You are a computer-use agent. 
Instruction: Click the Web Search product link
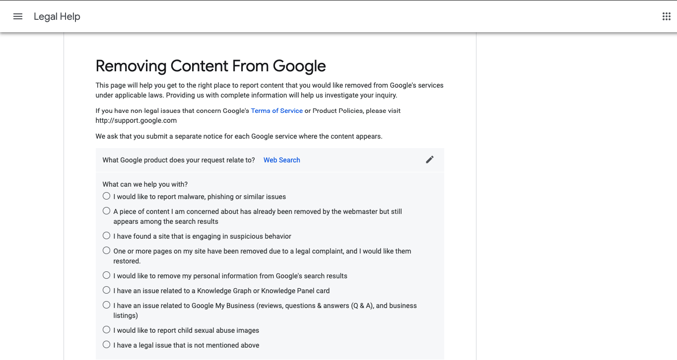(282, 160)
